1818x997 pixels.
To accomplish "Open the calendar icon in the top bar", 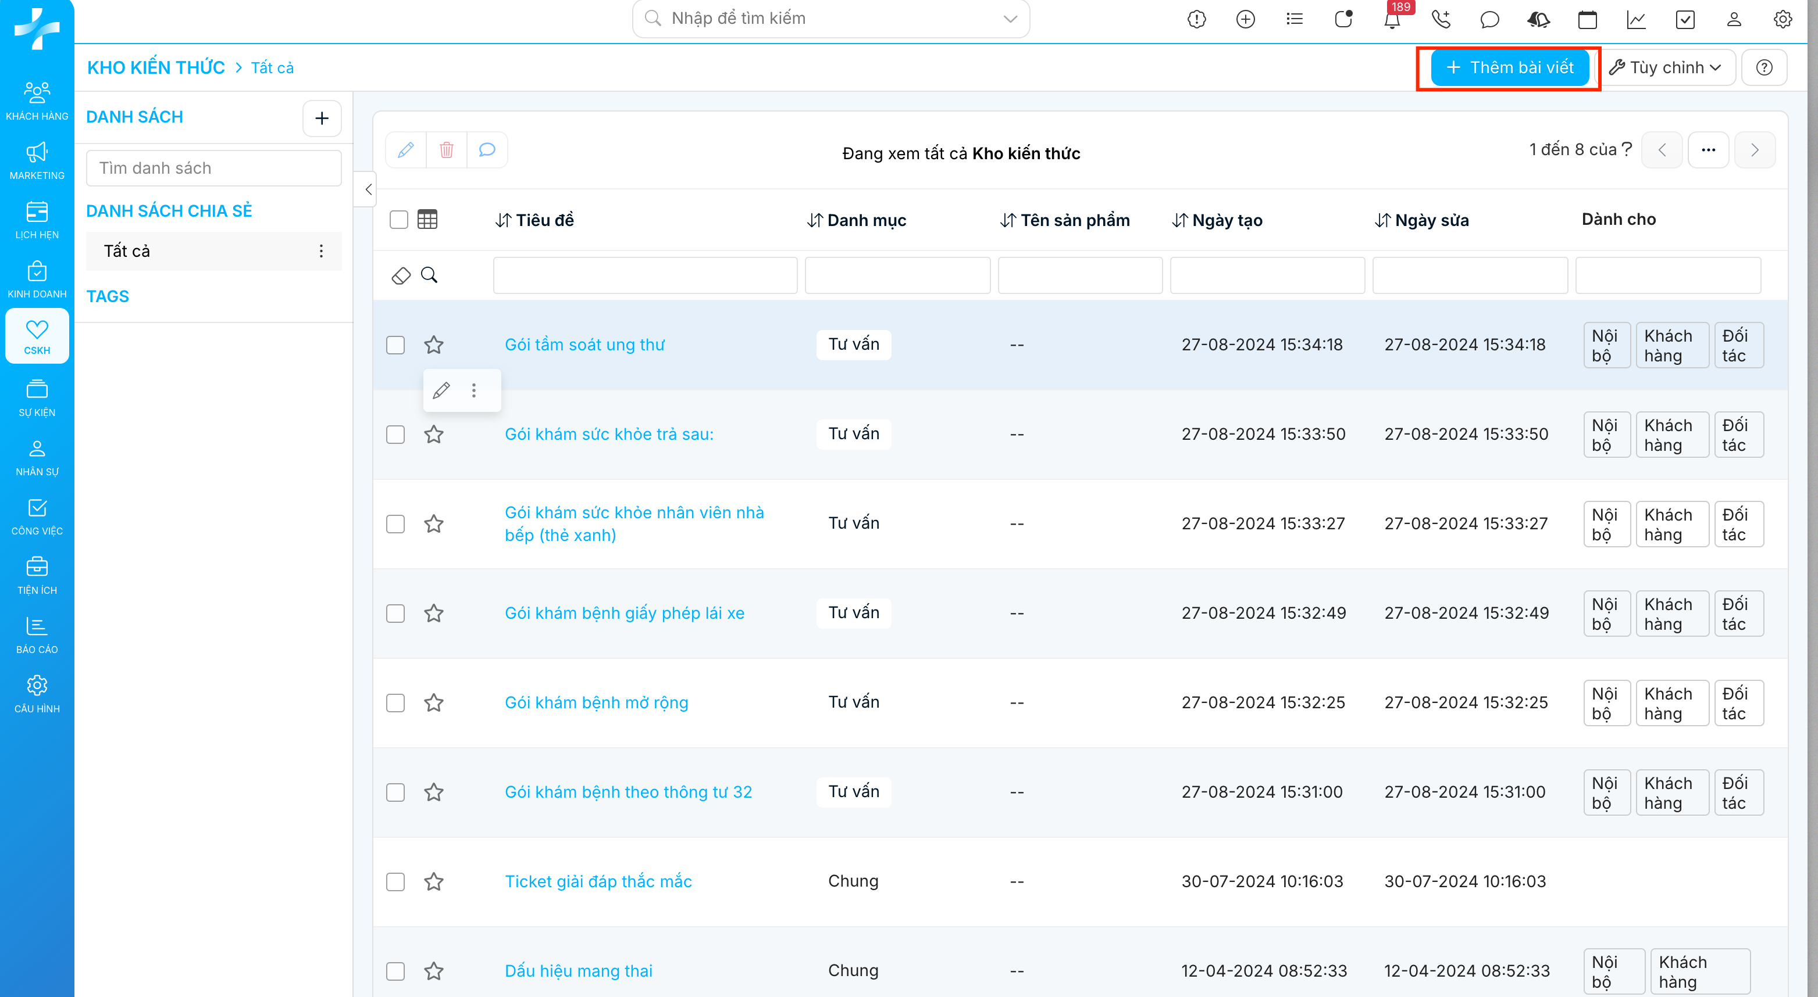I will tap(1587, 20).
